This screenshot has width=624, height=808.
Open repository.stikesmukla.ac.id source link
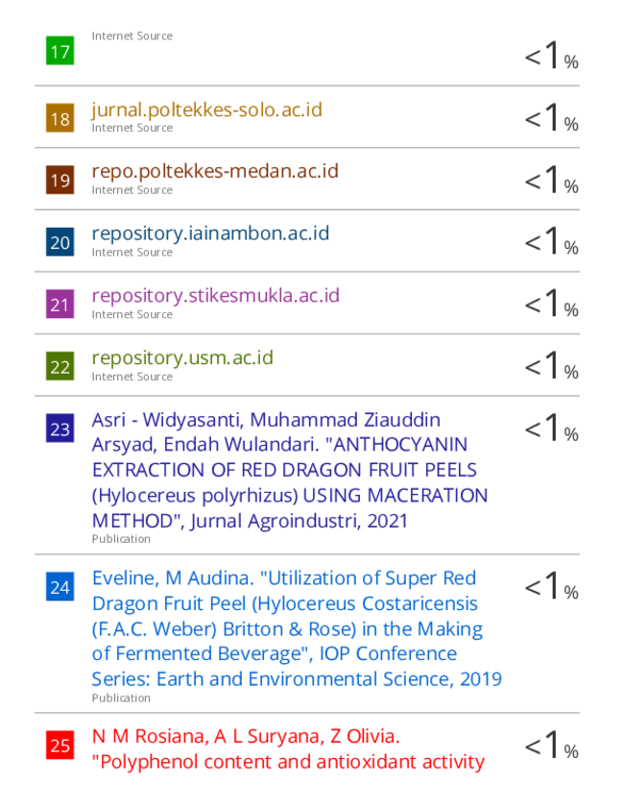(x=216, y=296)
